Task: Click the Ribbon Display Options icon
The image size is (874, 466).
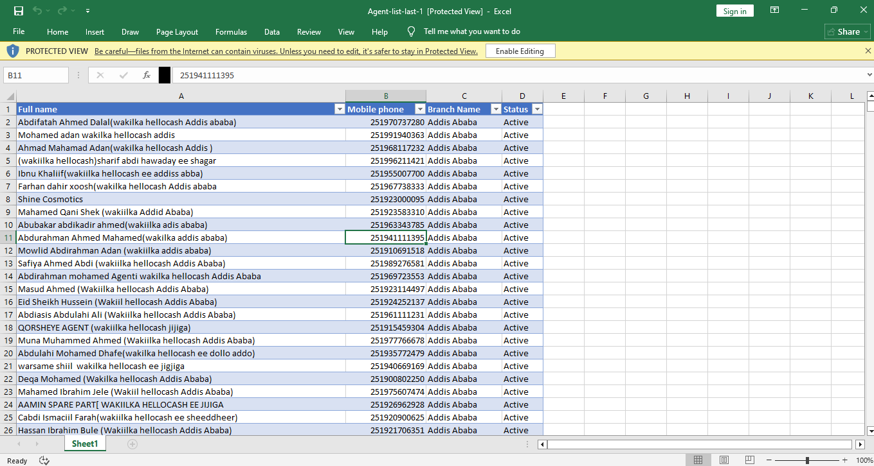Action: 775,10
